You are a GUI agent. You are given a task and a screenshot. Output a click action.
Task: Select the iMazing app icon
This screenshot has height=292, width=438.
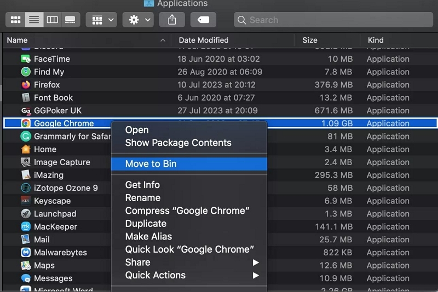26,175
